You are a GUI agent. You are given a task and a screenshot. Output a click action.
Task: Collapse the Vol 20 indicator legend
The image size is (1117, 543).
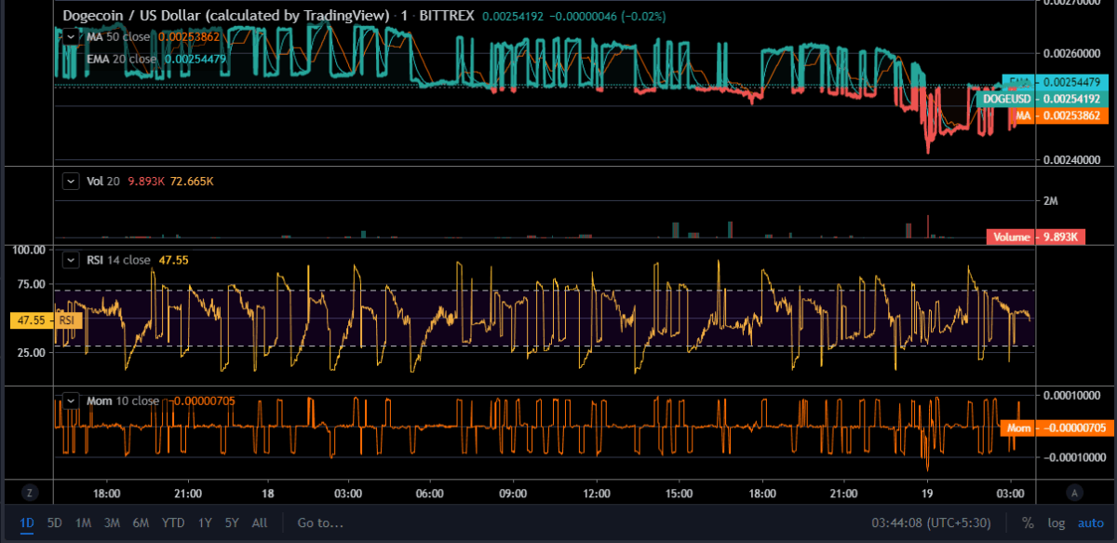[70, 181]
